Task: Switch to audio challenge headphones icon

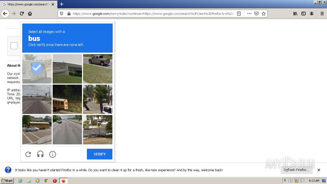Action: coord(40,154)
